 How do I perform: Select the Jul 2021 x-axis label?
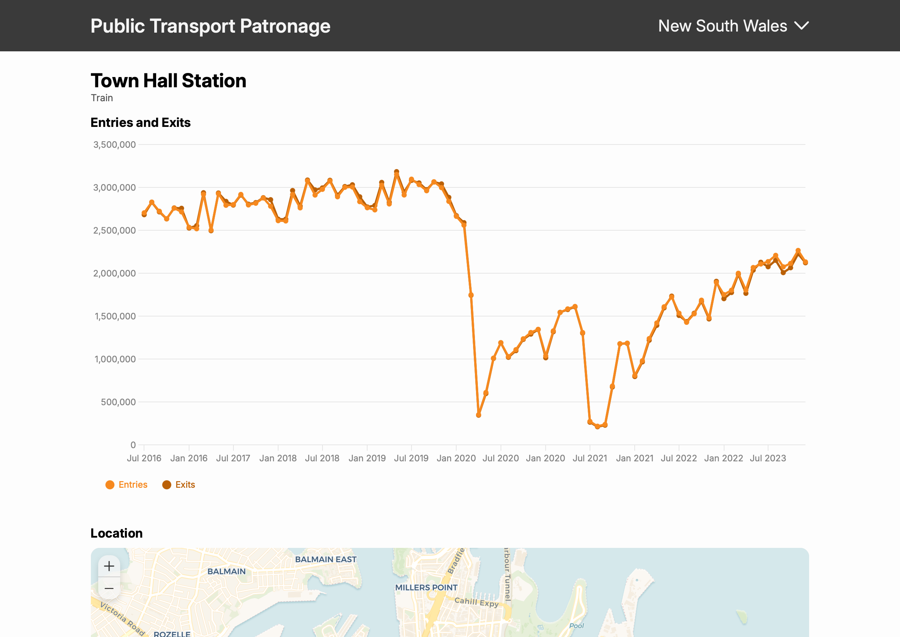590,458
